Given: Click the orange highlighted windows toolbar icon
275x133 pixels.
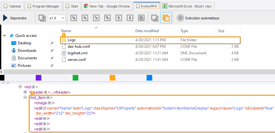Looking at the screenshot, I should 166,18.
